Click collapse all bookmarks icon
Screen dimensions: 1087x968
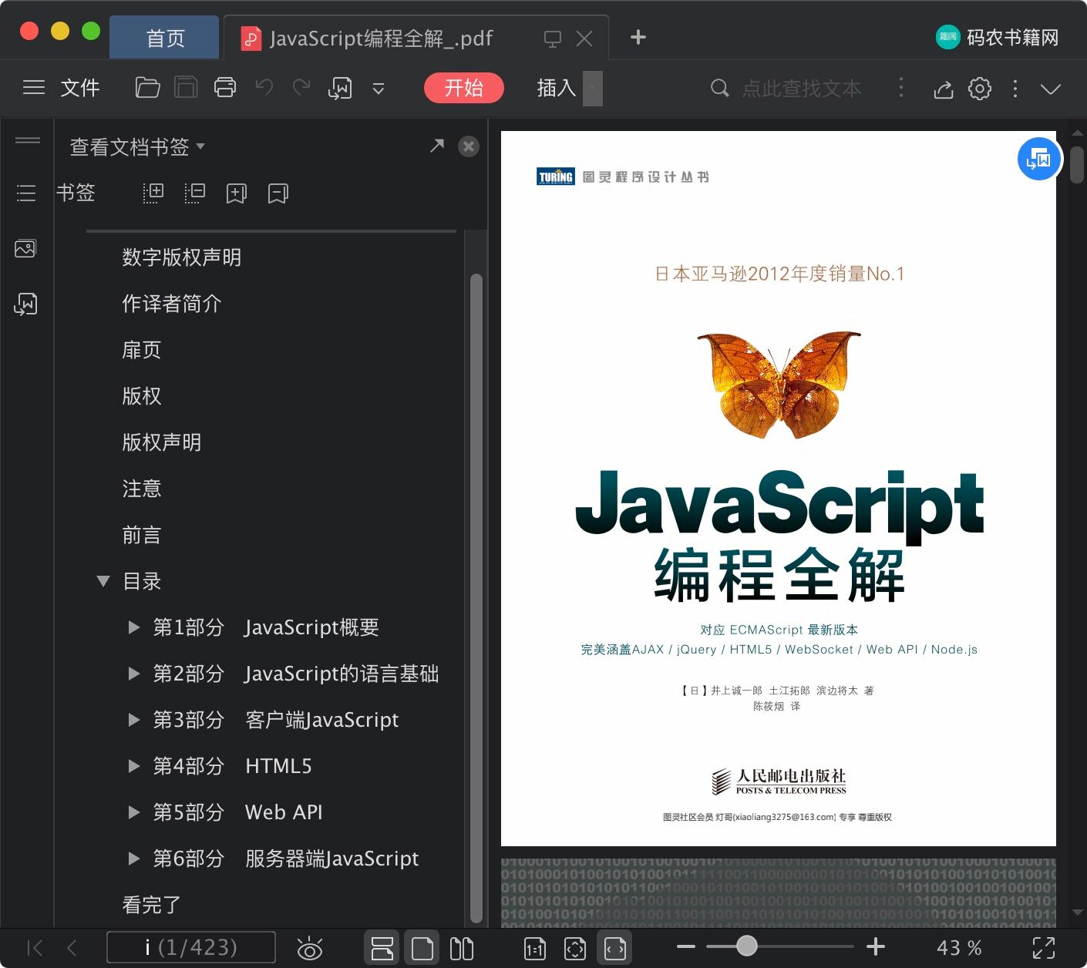195,193
